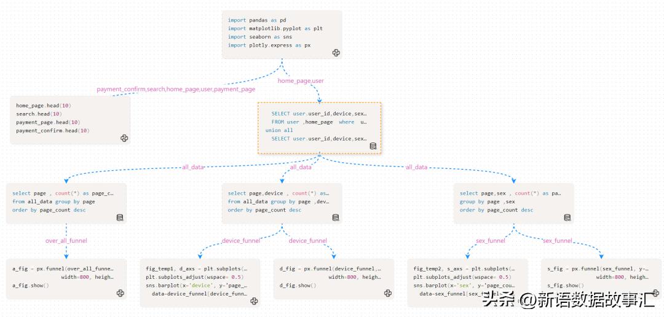Click the line 'search.head(10)'

39,114
